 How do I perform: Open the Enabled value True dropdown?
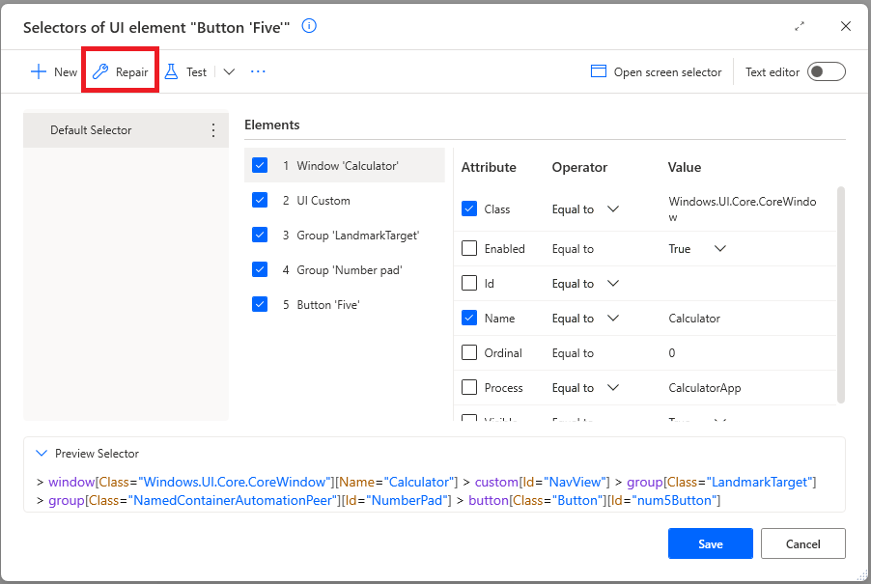(719, 248)
